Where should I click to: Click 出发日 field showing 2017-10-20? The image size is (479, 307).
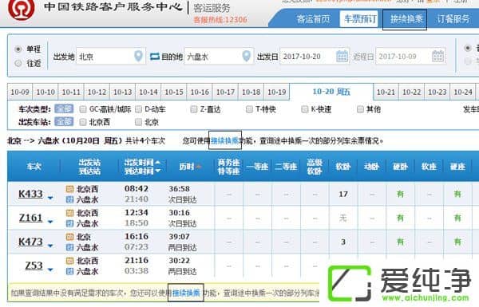315,56
